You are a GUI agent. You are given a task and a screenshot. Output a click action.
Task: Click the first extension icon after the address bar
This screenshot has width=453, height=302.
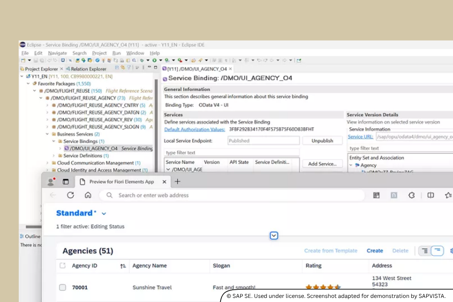(376, 196)
